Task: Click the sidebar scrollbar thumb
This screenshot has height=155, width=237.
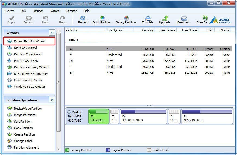Action: coord(59,82)
